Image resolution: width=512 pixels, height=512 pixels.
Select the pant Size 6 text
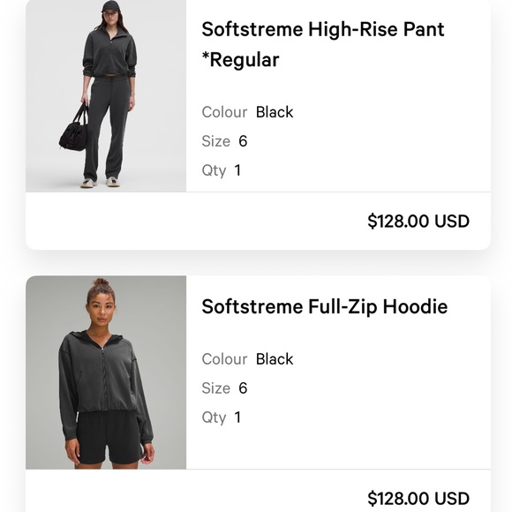pyautogui.click(x=224, y=141)
